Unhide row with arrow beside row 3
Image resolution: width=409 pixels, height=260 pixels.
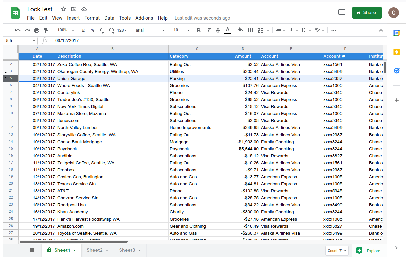pyautogui.click(x=5, y=72)
